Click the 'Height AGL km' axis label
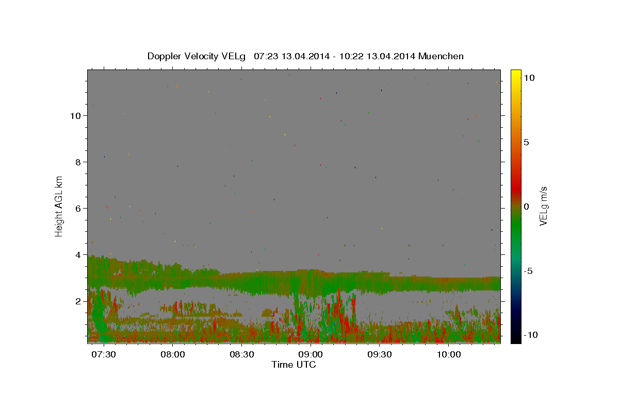Image resolution: width=619 pixels, height=412 pixels. pos(59,205)
